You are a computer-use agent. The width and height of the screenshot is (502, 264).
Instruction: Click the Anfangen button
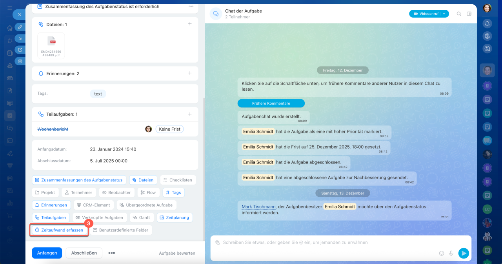tap(47, 253)
